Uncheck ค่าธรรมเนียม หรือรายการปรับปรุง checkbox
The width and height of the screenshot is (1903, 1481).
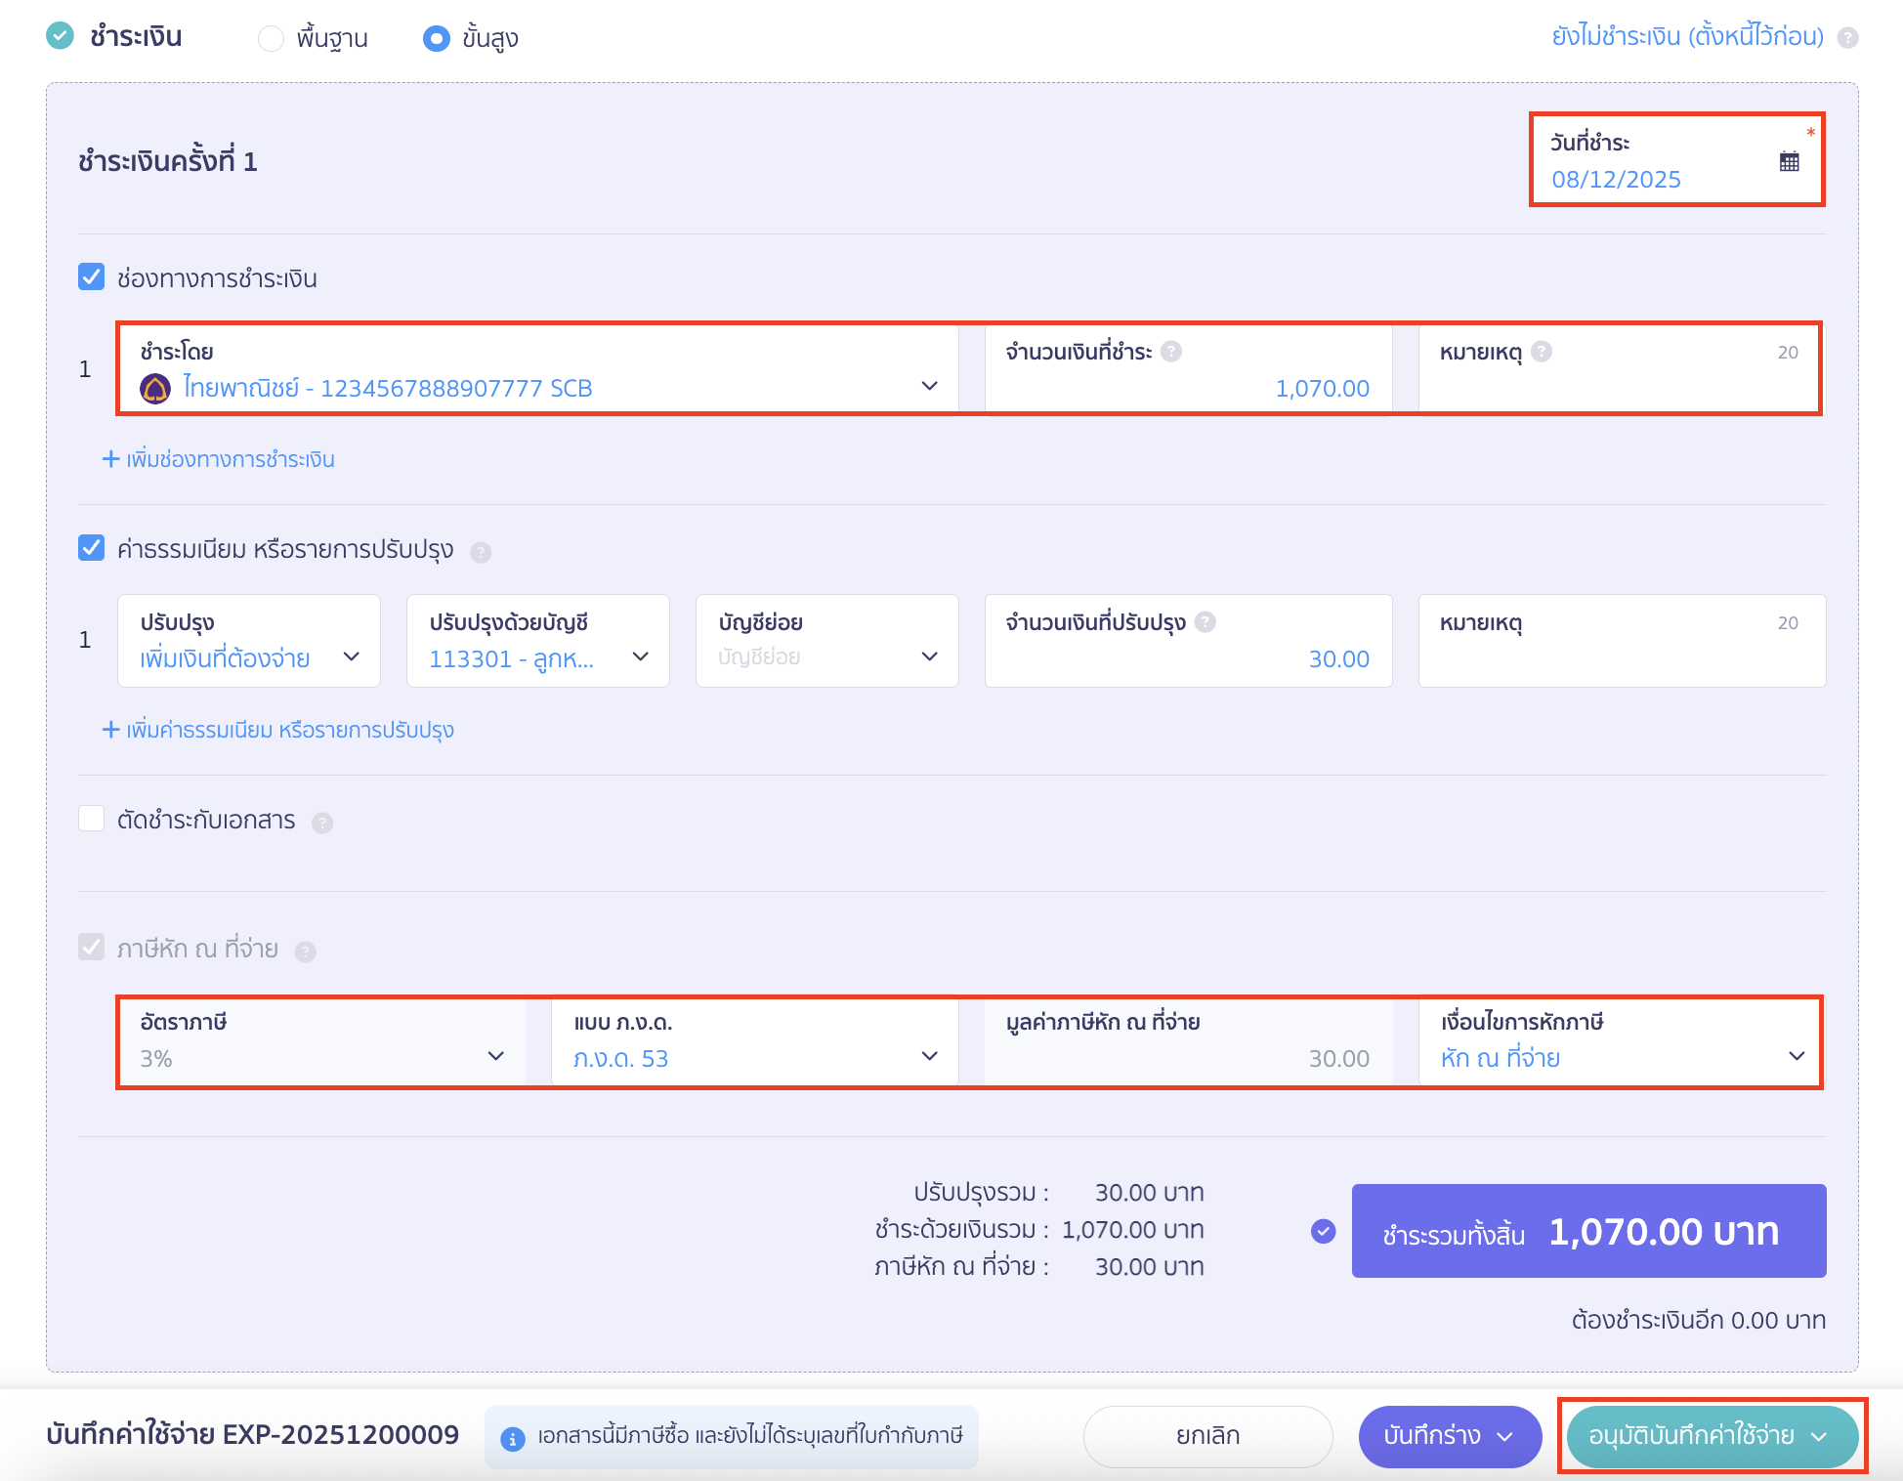(x=92, y=548)
